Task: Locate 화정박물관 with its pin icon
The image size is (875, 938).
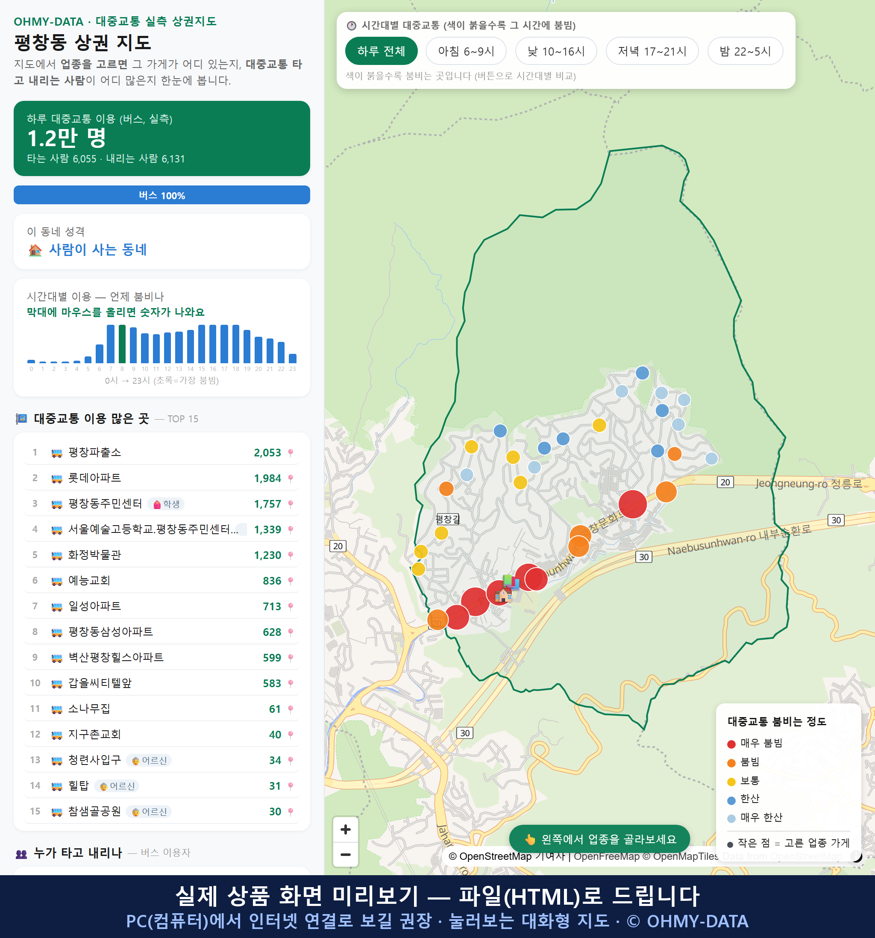Action: tap(291, 555)
